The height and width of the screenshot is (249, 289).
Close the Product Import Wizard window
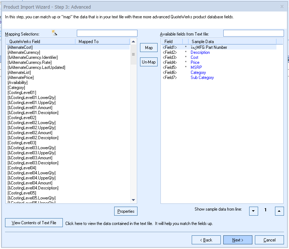pyautogui.click(x=282, y=6)
